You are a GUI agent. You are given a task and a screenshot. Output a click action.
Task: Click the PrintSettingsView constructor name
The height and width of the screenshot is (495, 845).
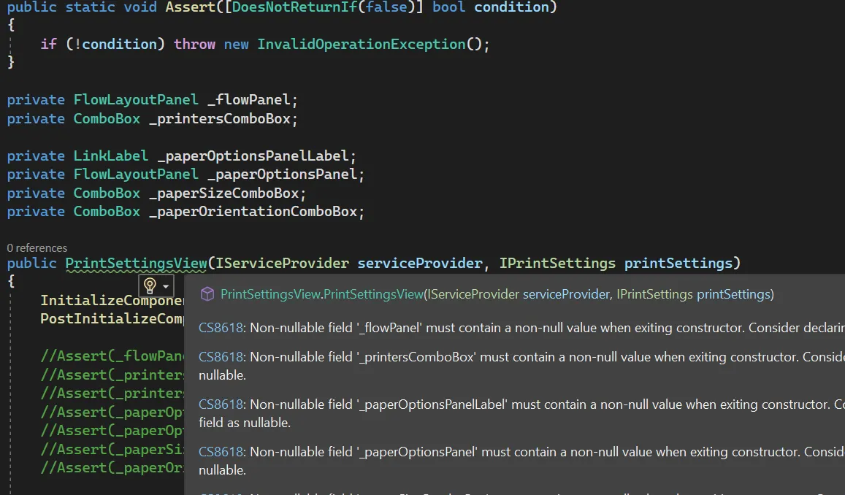click(x=137, y=263)
